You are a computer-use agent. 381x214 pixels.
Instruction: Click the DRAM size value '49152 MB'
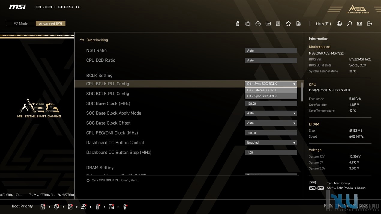[356, 131]
